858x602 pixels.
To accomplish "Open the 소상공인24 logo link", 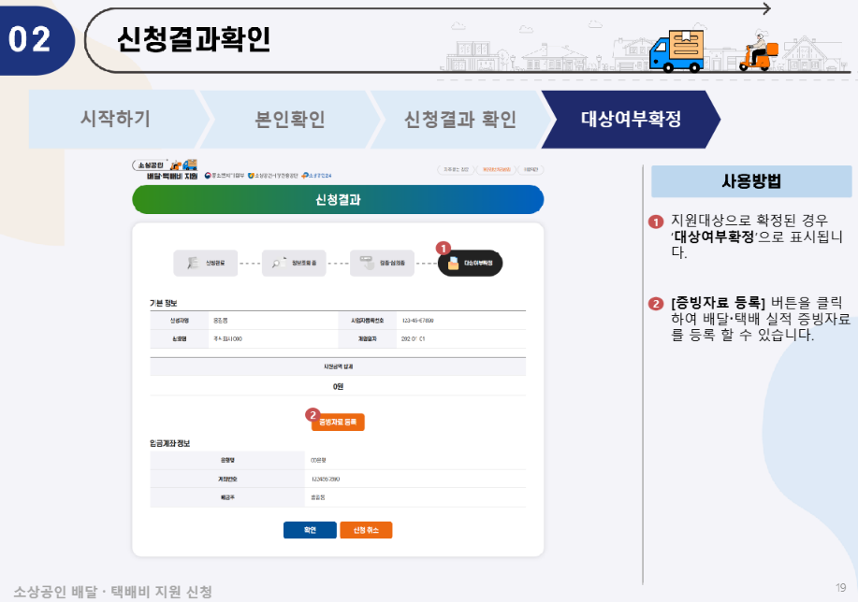I will click(x=317, y=176).
